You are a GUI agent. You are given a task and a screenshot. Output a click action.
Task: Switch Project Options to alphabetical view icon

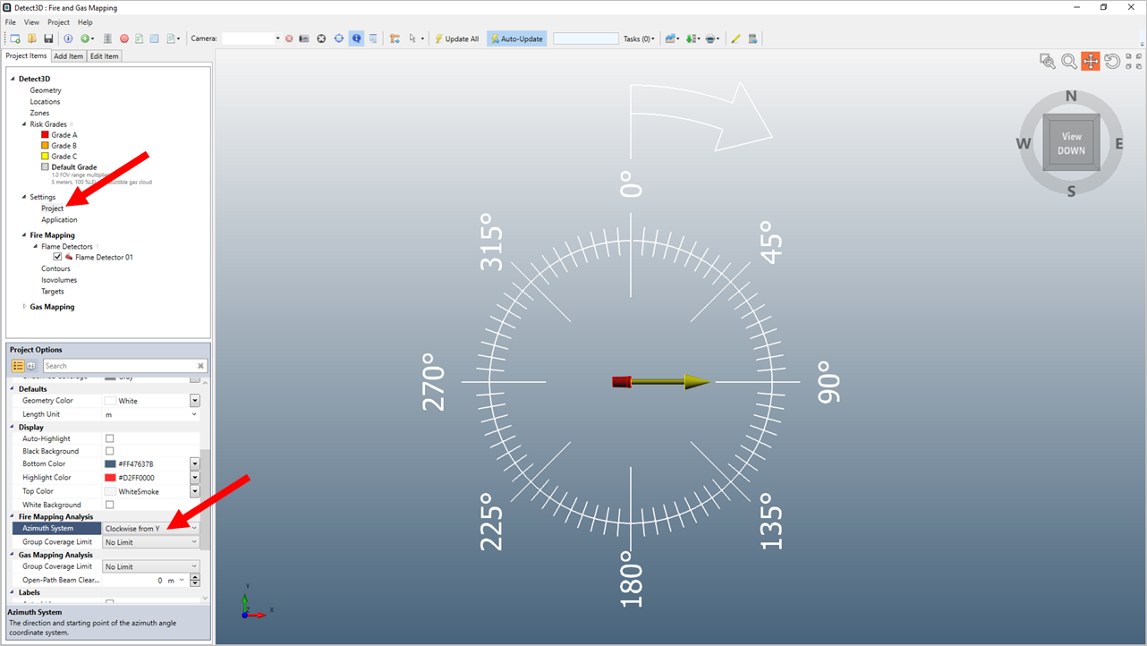(31, 366)
